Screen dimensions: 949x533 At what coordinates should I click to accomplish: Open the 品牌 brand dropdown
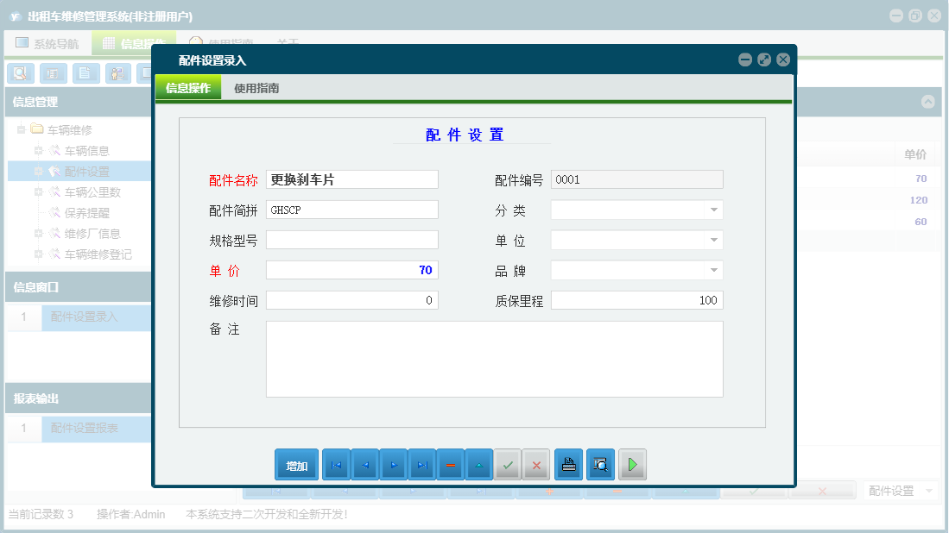click(712, 269)
